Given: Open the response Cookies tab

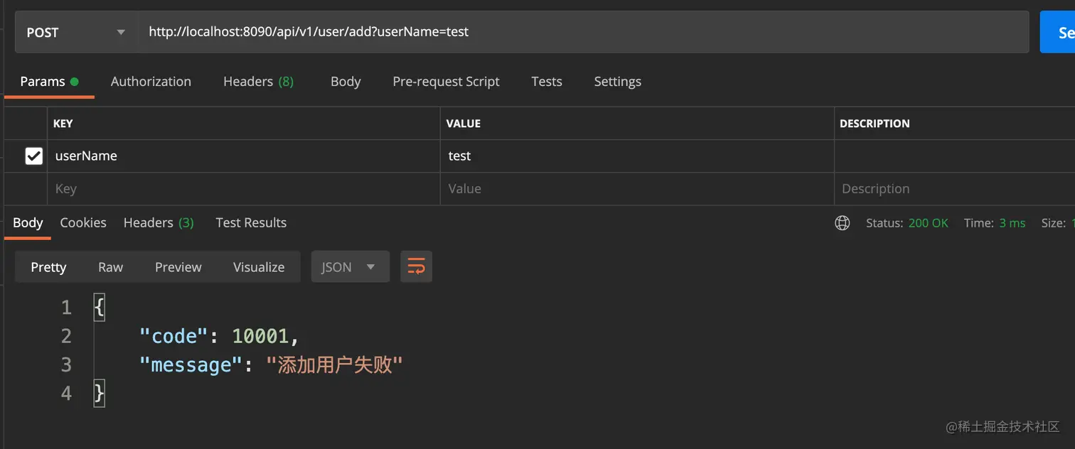Looking at the screenshot, I should click(83, 223).
